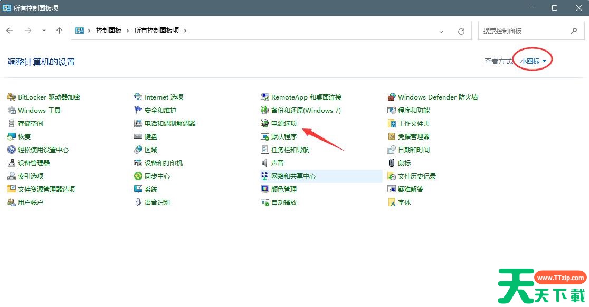
Task: Click the 日期和时间 clock icon
Action: [392, 150]
